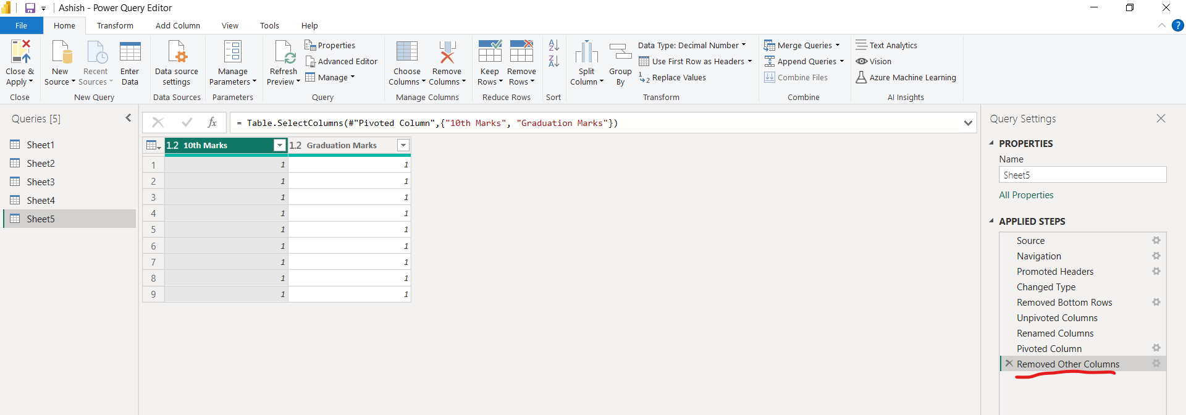Open the Azure Machine Learning tool
This screenshot has width=1186, height=415.
906,78
